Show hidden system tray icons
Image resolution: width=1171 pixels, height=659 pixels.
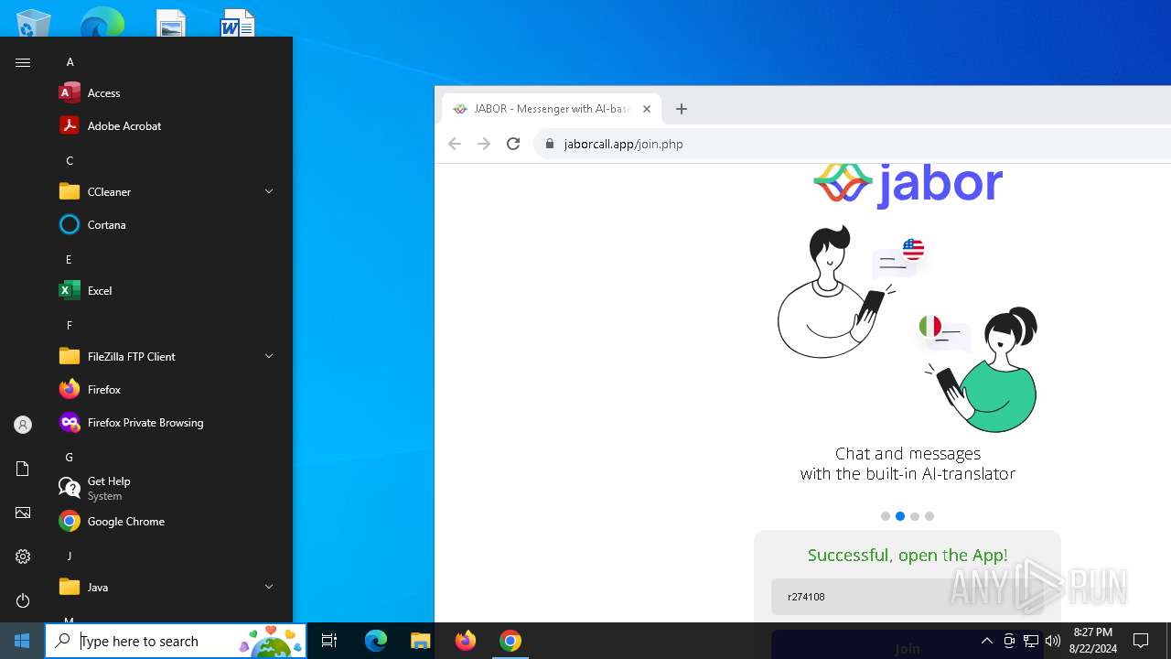point(987,641)
